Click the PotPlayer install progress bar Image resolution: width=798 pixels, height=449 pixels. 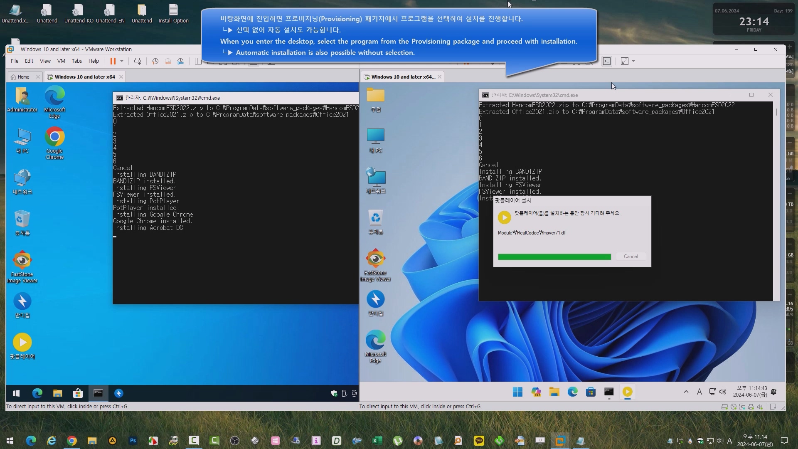[554, 257]
